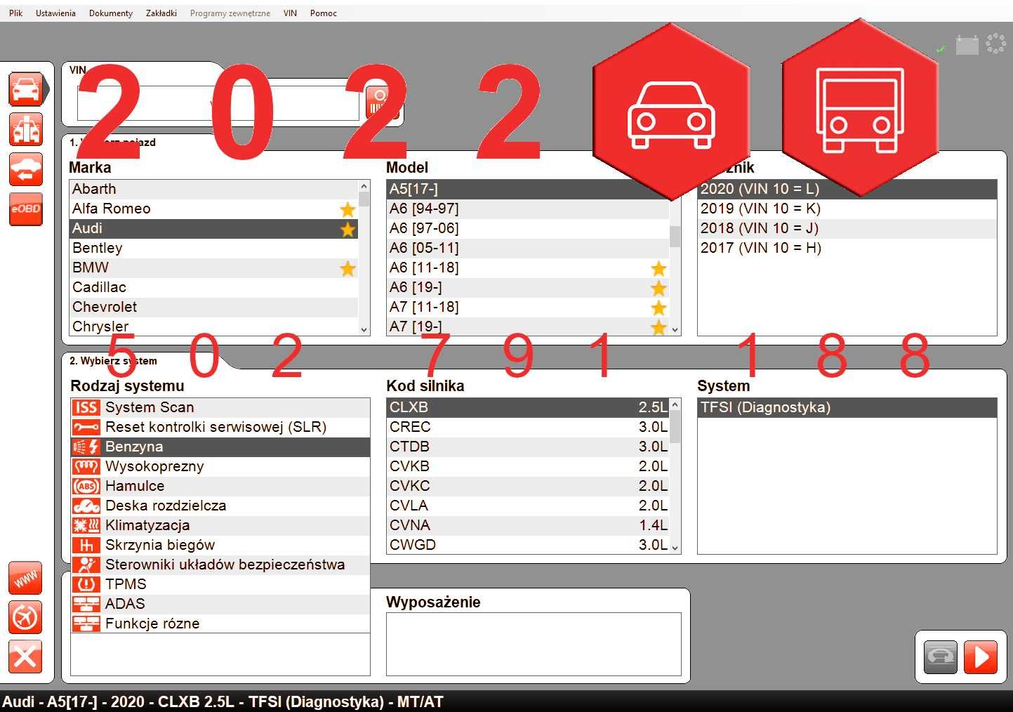Click Kod silnika list scroll-up arrow
Viewport: 1013px width, 712px height.
675,404
